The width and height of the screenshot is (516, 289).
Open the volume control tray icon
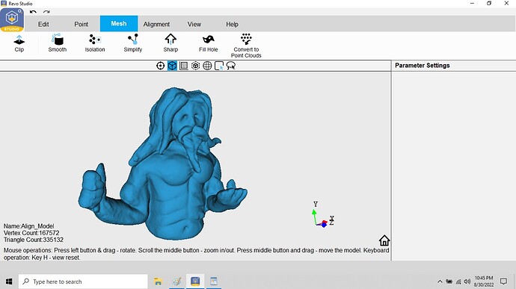click(467, 282)
